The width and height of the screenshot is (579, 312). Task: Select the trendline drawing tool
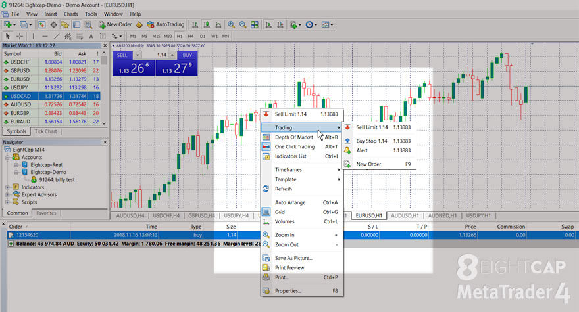pyautogui.click(x=57, y=36)
